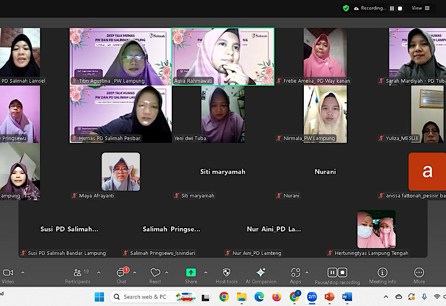The height and width of the screenshot is (306, 446).
Task: Click the Search web & PC box
Action: click(x=153, y=297)
